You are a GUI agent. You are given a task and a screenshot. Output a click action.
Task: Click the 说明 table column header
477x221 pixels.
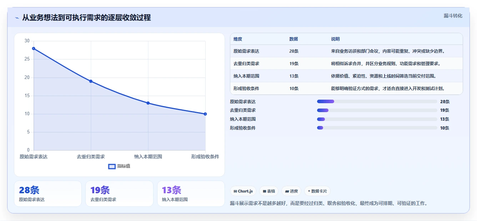335,39
